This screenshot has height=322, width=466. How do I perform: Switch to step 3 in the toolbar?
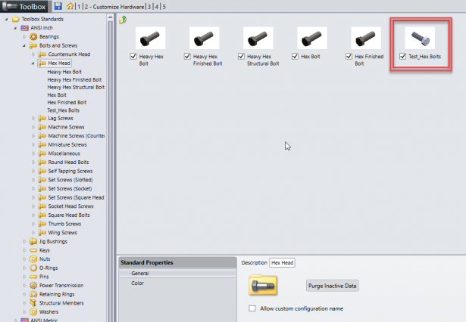pos(149,7)
